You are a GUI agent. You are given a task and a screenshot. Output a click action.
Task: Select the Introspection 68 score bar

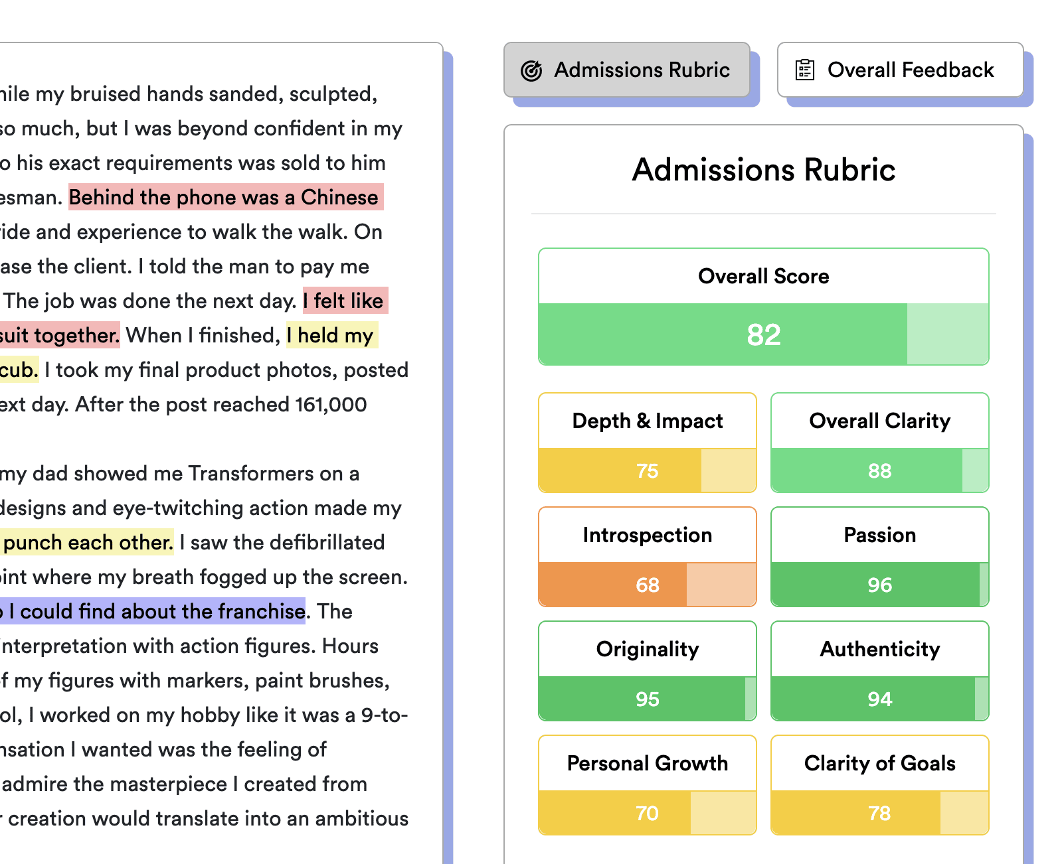tap(647, 585)
